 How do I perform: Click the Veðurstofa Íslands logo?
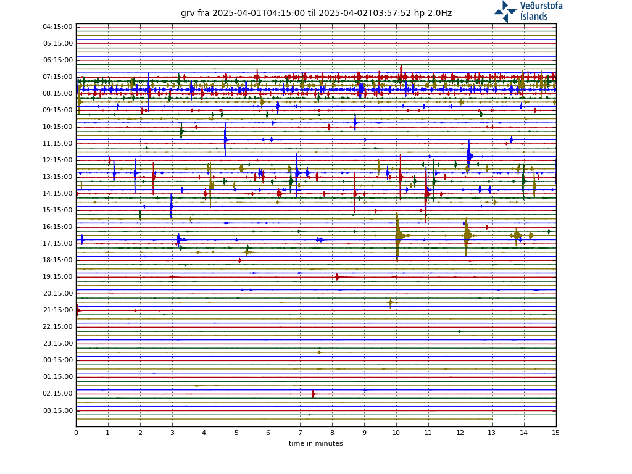tap(528, 11)
